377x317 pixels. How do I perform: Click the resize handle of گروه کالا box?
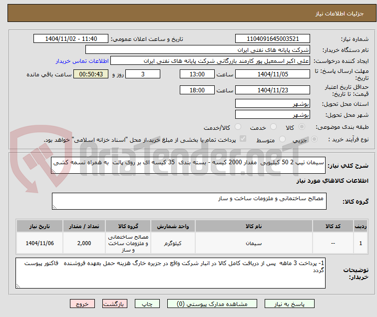[x=54, y=207]
